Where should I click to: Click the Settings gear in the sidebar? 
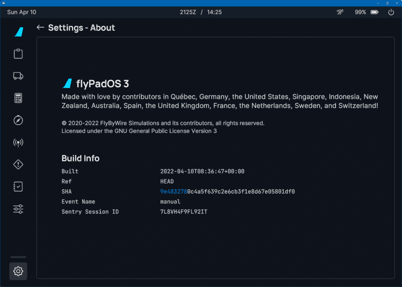[18, 271]
